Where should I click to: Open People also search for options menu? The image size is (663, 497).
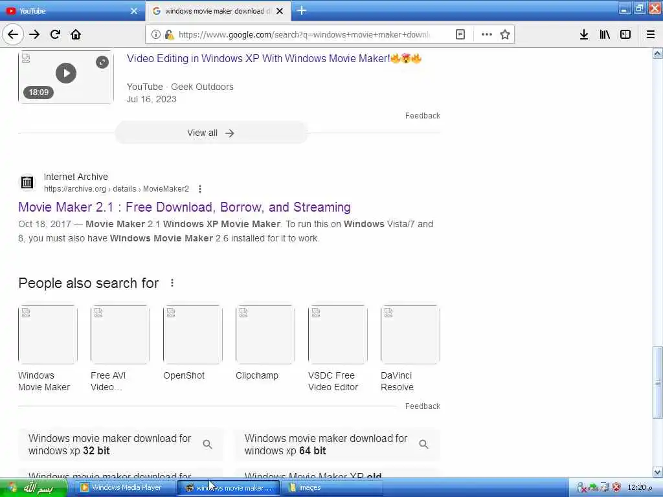[x=172, y=283]
